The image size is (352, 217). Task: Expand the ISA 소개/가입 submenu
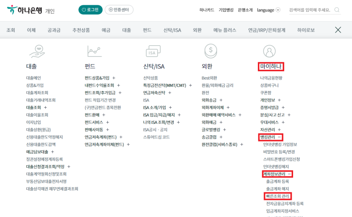click(170, 107)
